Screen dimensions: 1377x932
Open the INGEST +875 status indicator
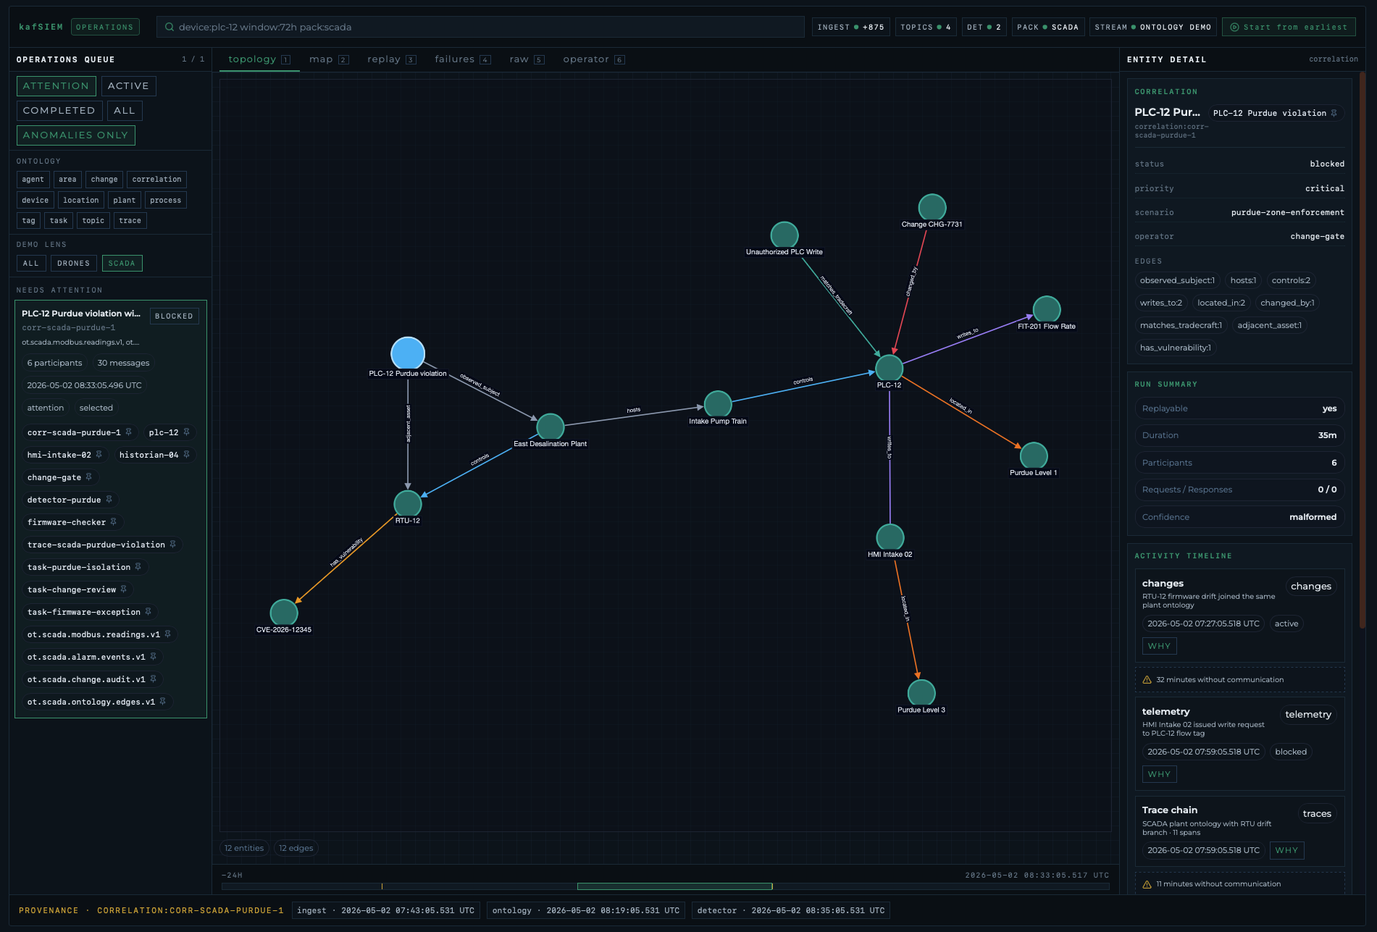[x=851, y=28]
